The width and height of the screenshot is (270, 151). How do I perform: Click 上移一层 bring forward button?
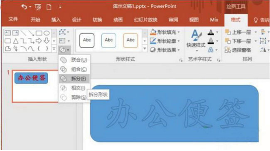[238, 32]
